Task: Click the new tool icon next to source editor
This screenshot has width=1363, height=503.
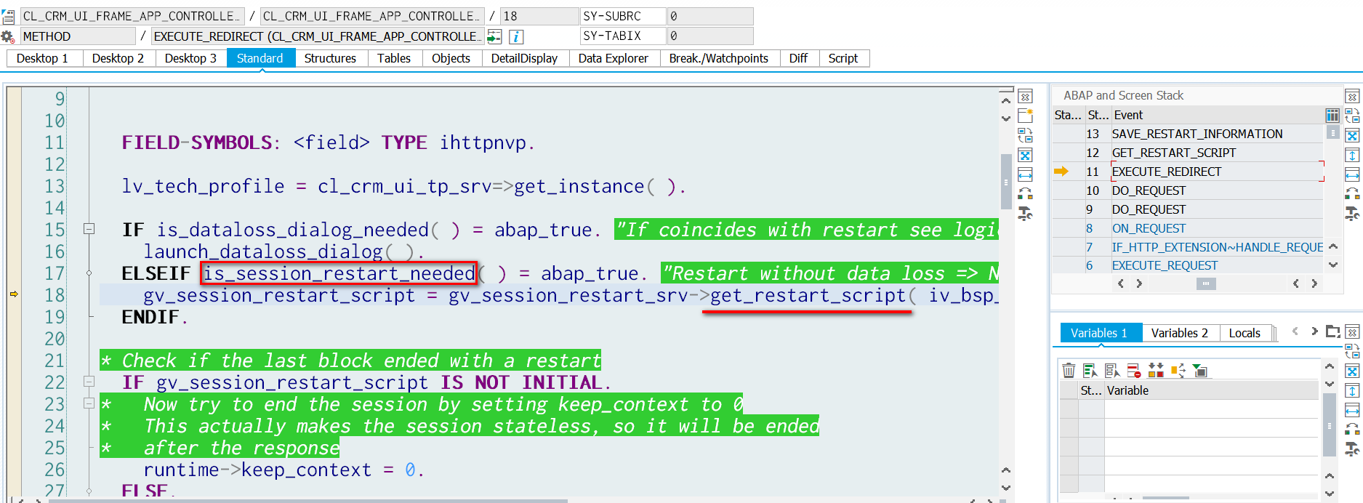Action: 1025,116
